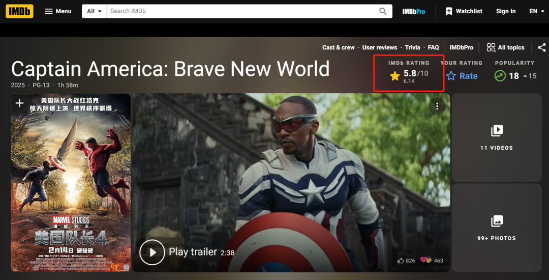Open the hamburger Menu
Image resolution: width=549 pixels, height=280 pixels.
pyautogui.click(x=58, y=11)
